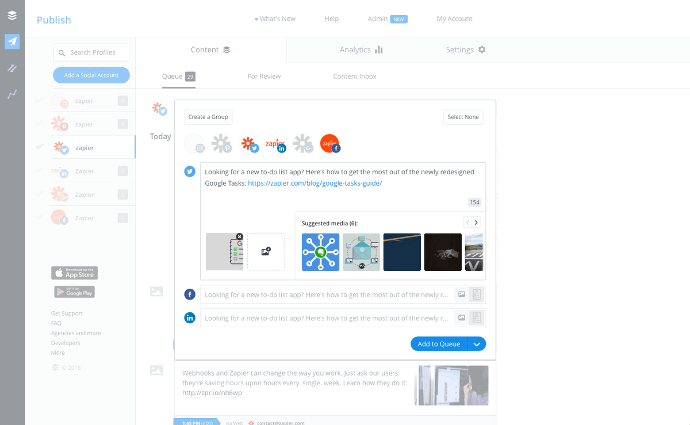The width and height of the screenshot is (690, 425).
Task: Open the Add to Queue dropdown arrow
Action: pyautogui.click(x=477, y=344)
